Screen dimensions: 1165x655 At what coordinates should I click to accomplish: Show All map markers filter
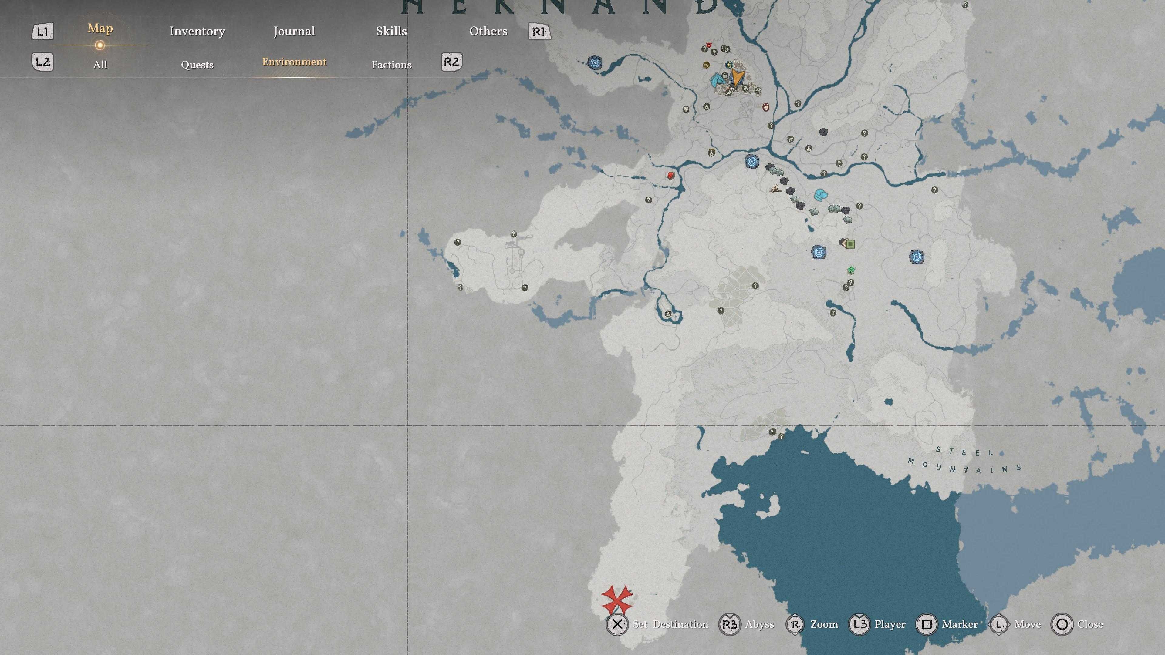100,65
